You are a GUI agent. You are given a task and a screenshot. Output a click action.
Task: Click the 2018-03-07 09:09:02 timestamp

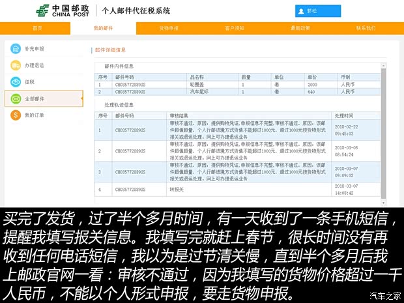346,172
